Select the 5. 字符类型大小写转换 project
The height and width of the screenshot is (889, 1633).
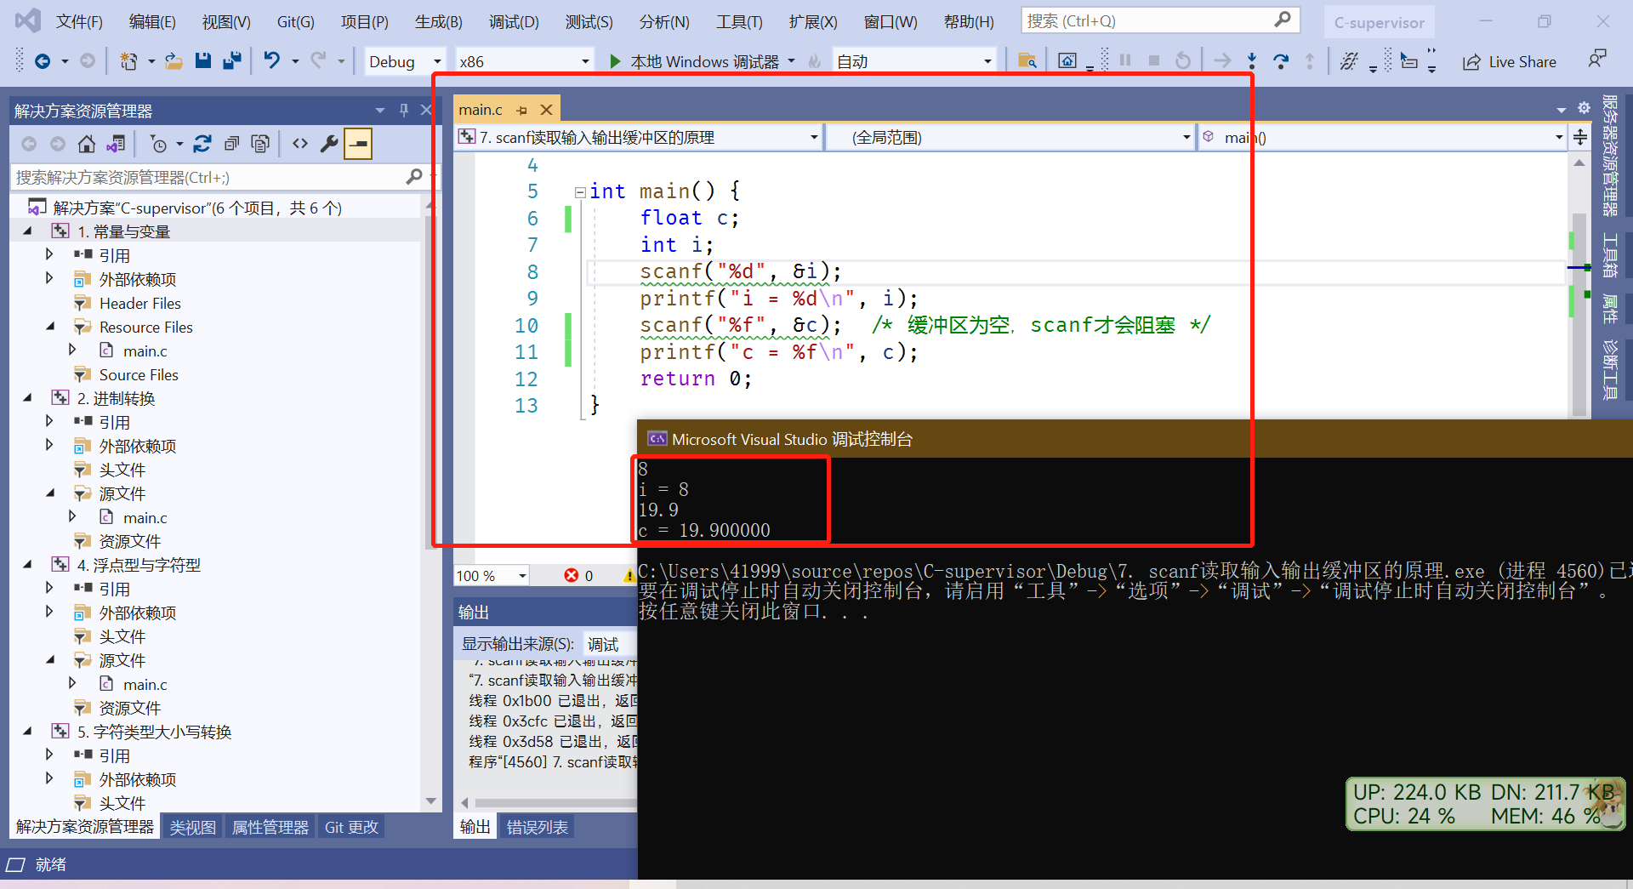pyautogui.click(x=154, y=732)
